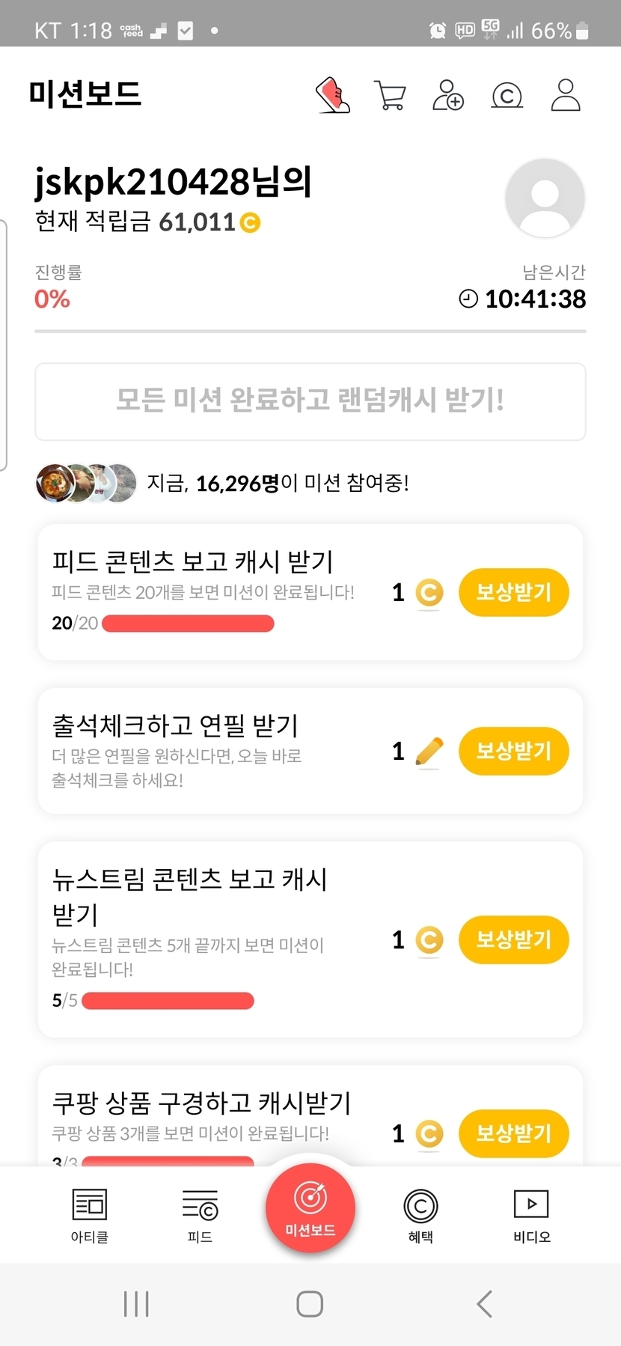Claim reward for 출석체크 pencil mission
Screen dimensions: 621x1346
513,751
